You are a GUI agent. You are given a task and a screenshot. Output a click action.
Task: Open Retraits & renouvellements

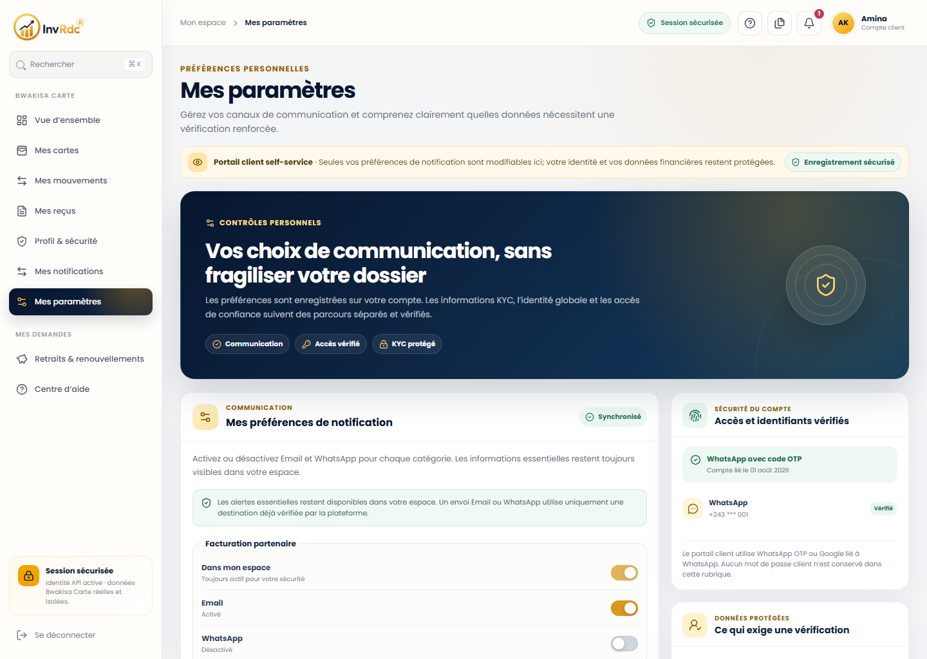pyautogui.click(x=80, y=359)
